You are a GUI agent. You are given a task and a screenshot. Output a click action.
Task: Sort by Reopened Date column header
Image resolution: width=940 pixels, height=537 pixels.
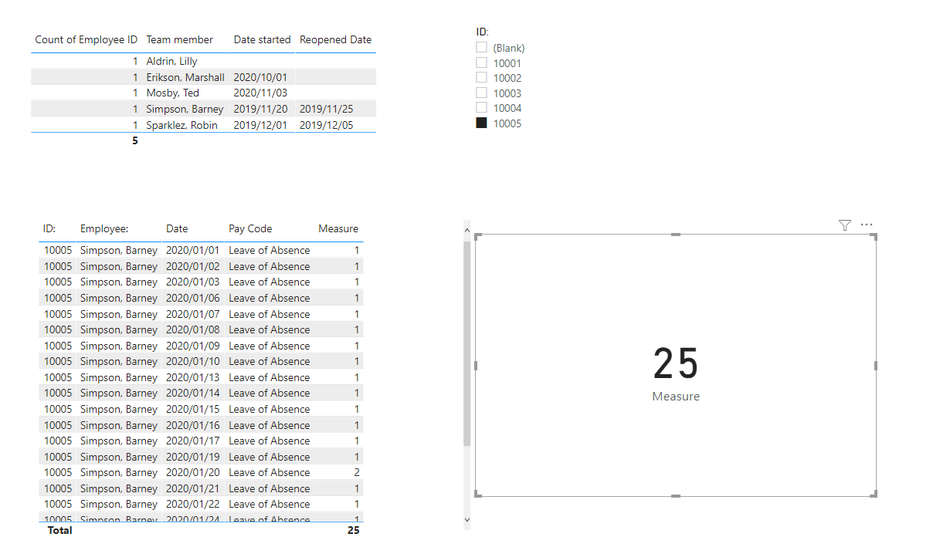[x=336, y=39]
